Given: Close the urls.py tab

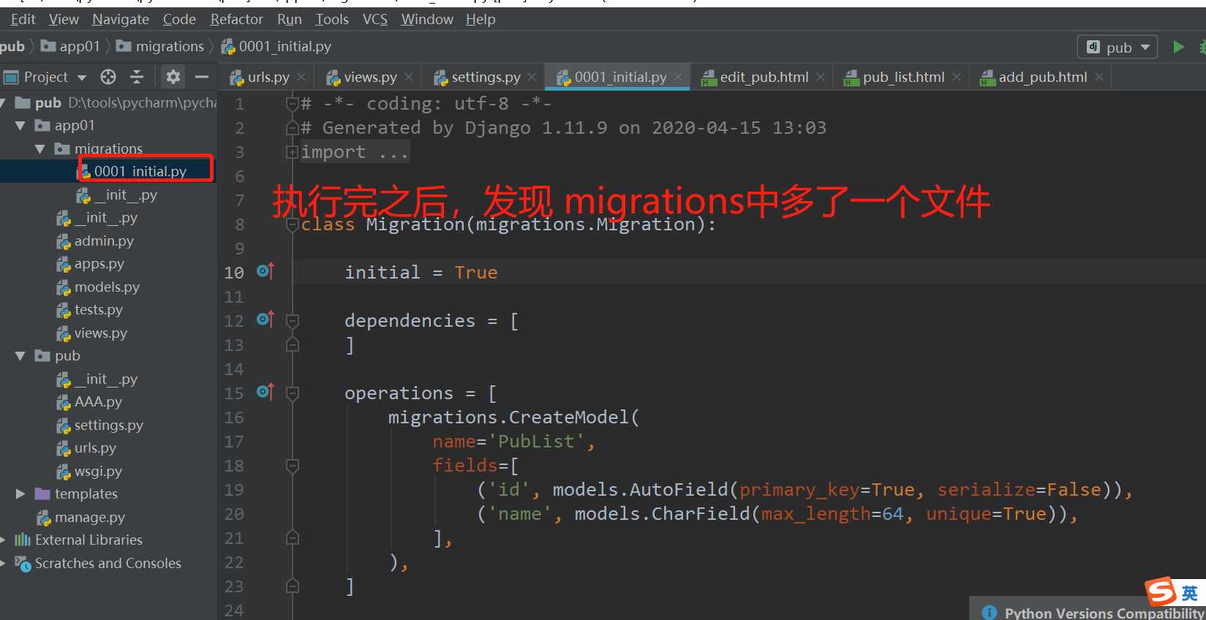Looking at the screenshot, I should tap(301, 77).
